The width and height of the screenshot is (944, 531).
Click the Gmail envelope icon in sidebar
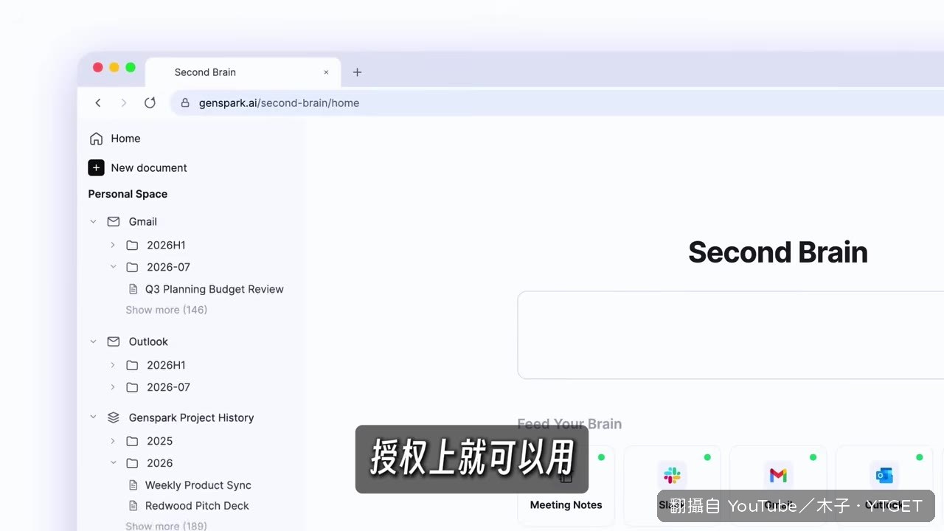[x=113, y=221]
